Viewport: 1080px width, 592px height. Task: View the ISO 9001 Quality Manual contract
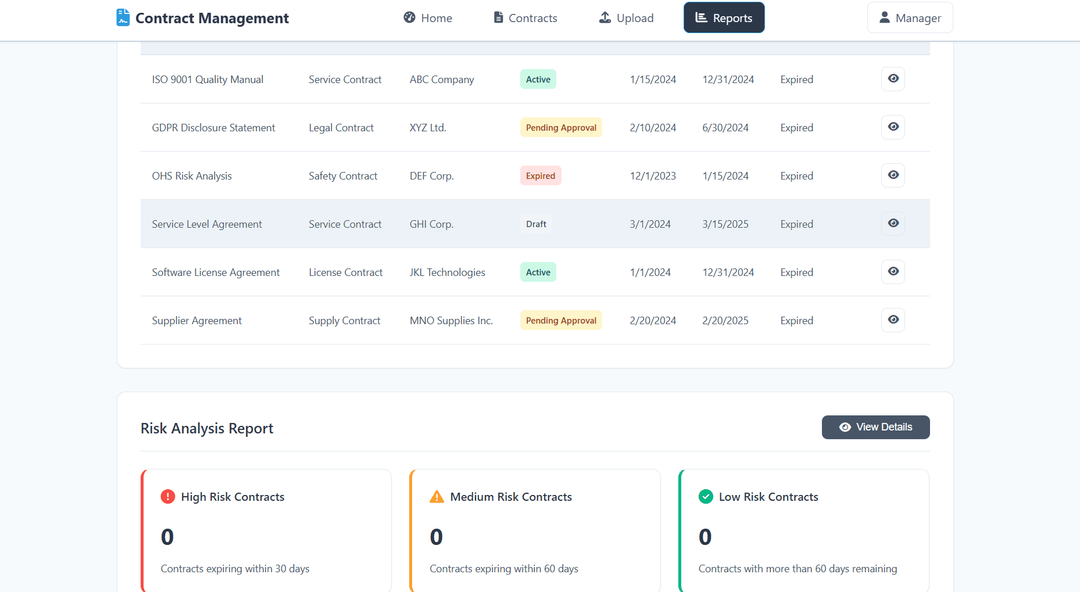893,79
